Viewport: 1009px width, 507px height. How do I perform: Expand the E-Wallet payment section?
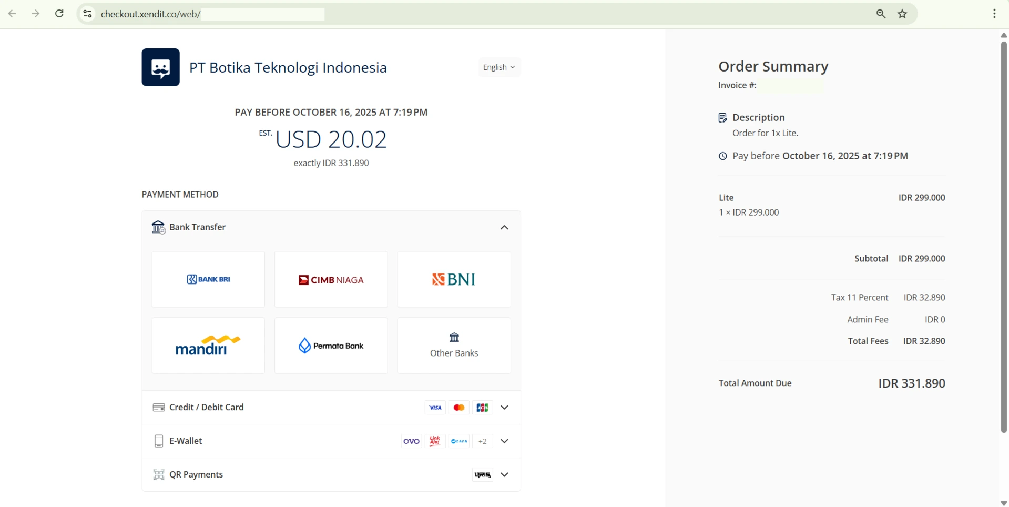point(504,441)
